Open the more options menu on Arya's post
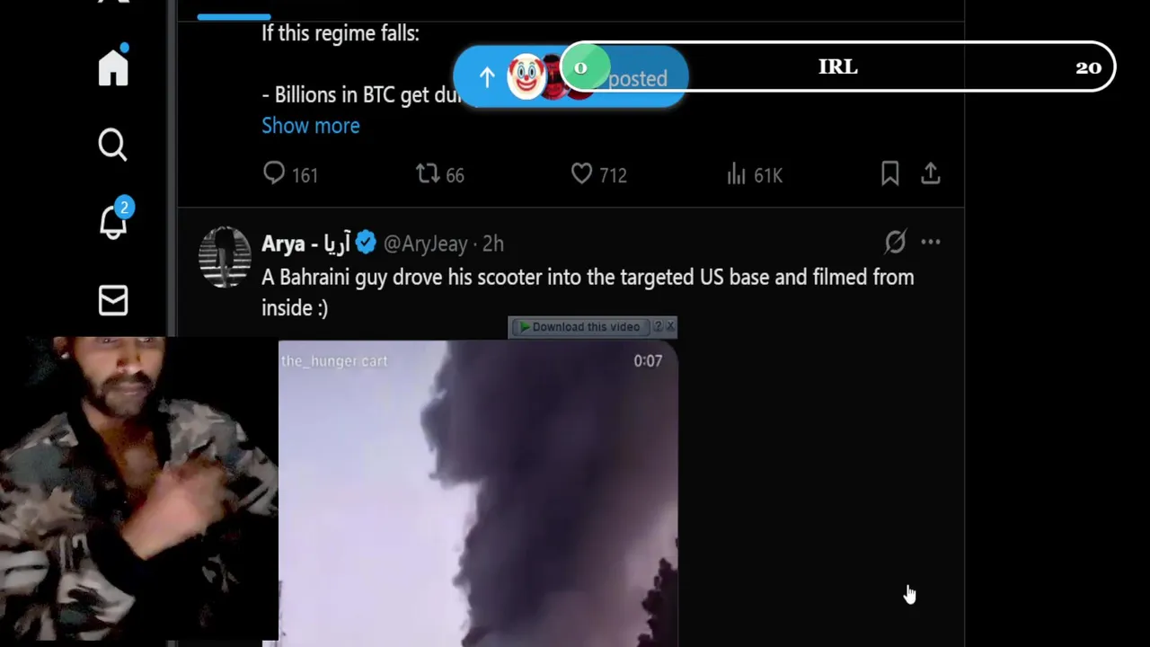1150x647 pixels. click(931, 242)
